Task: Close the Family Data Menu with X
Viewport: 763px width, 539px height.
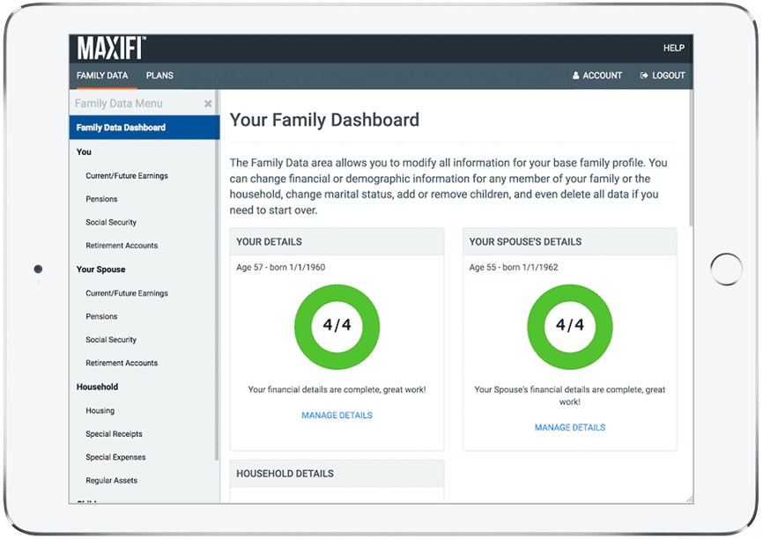Action: pos(208,104)
